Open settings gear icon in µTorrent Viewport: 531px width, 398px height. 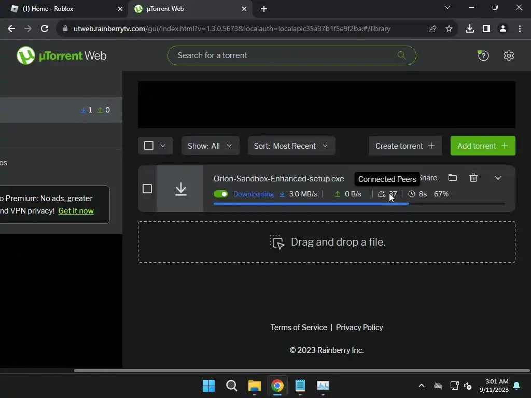[509, 55]
